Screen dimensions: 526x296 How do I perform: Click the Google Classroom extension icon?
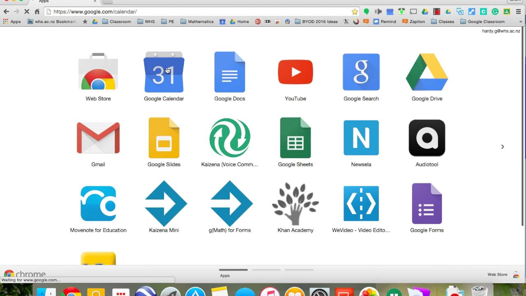(x=507, y=12)
